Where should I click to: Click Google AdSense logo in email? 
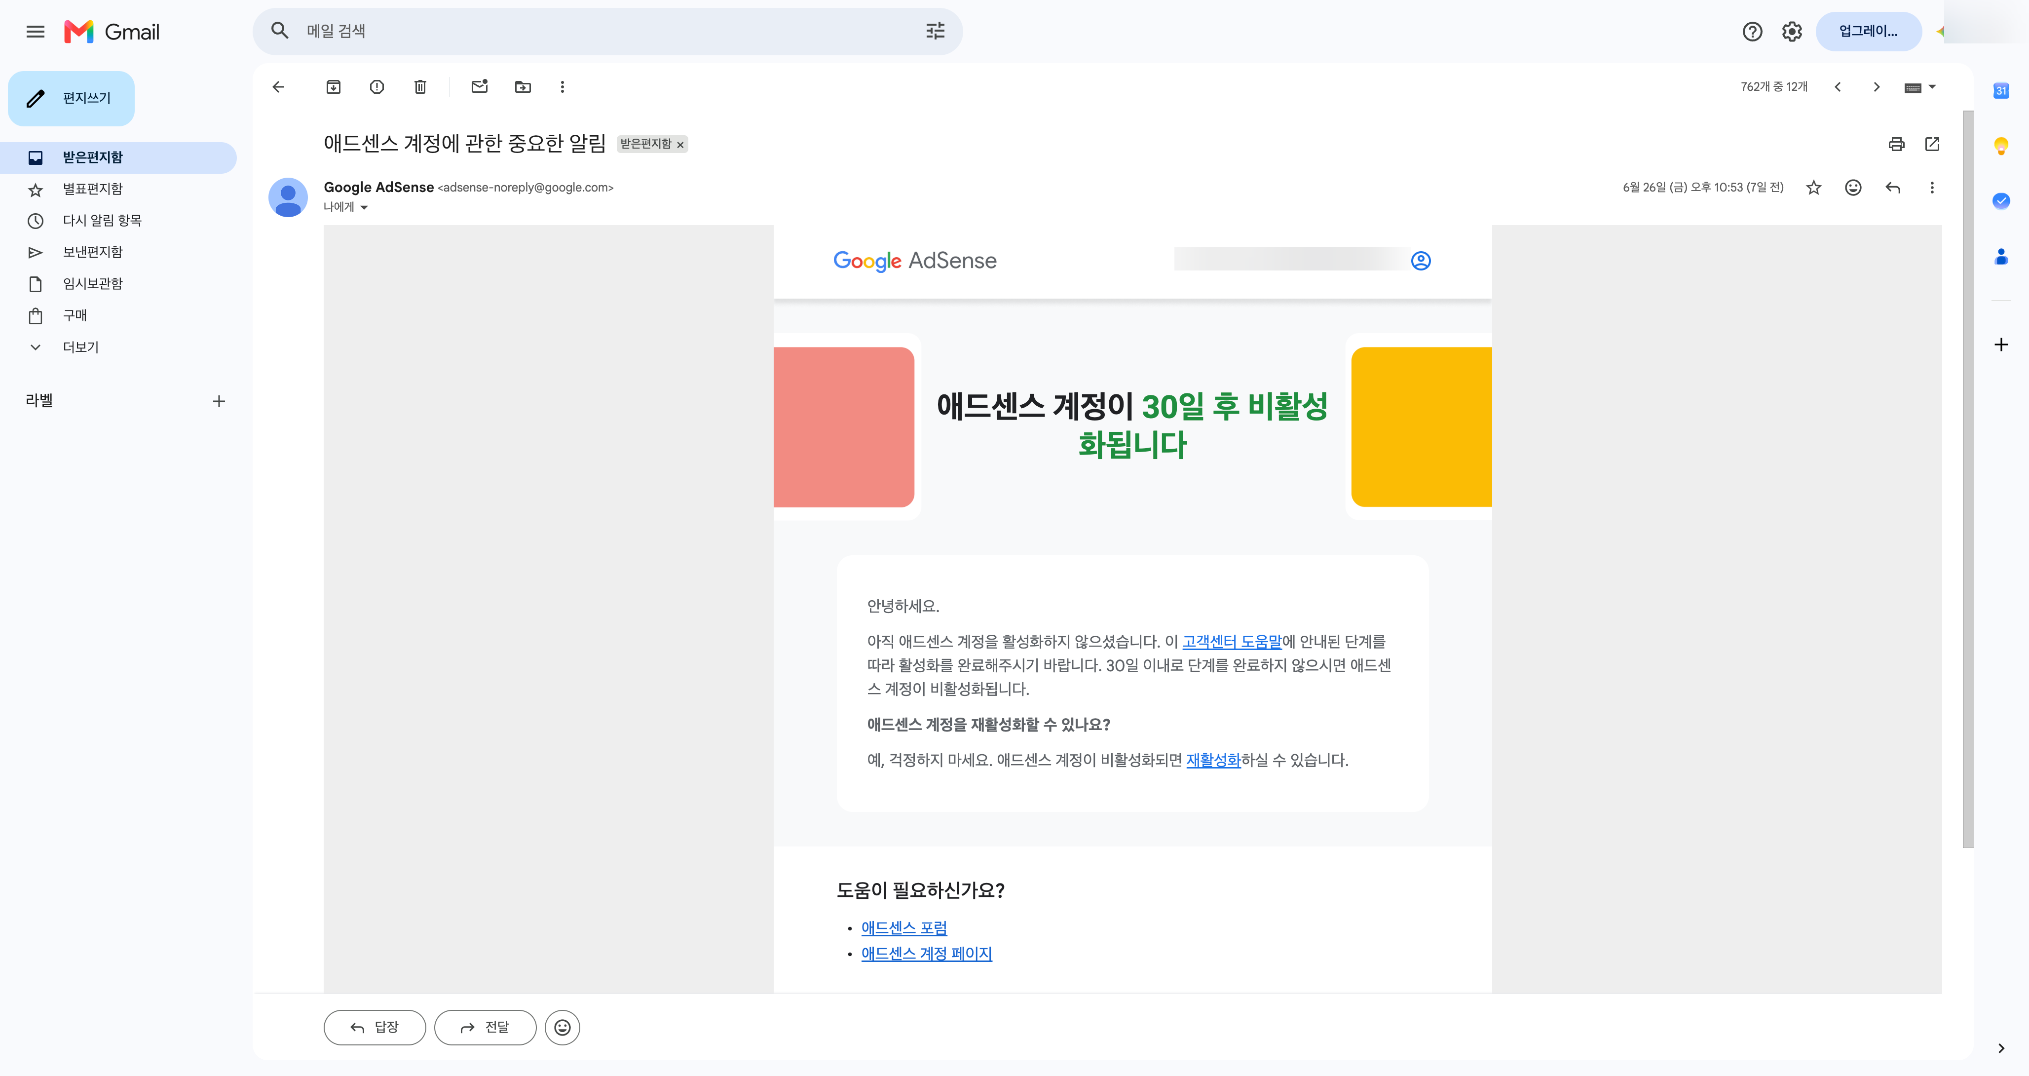pos(915,261)
